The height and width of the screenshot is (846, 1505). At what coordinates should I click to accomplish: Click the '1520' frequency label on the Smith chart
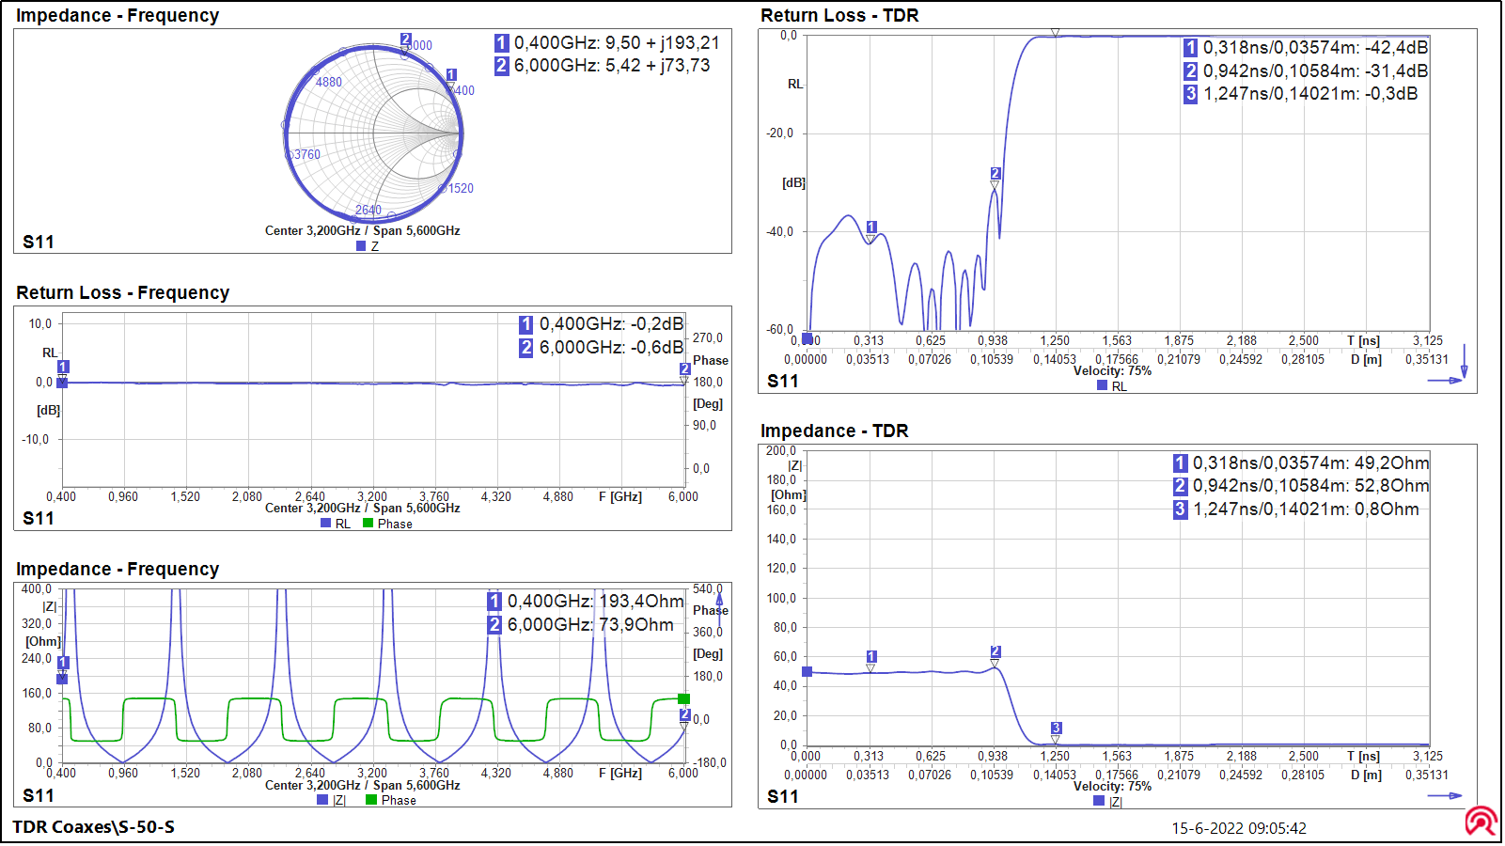coord(461,188)
